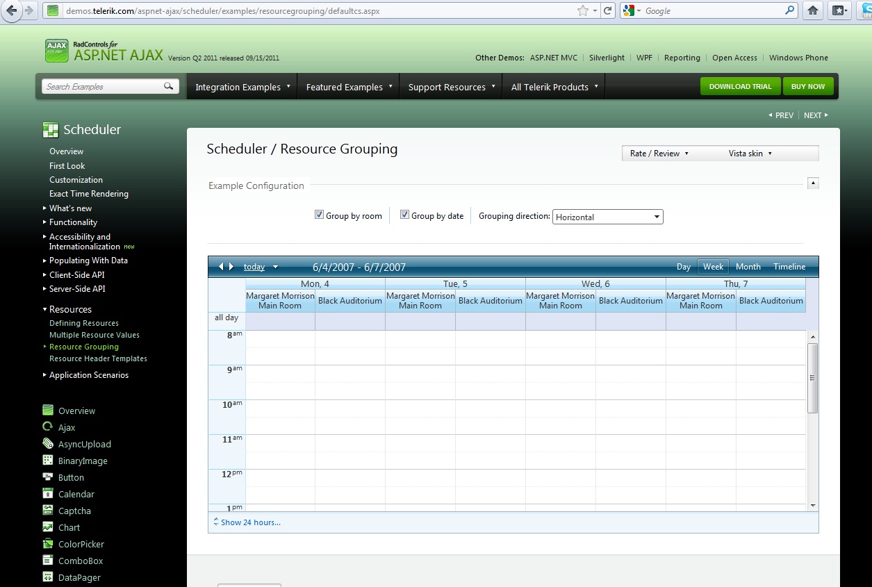
Task: Open the Ajax control icon
Action: point(48,427)
